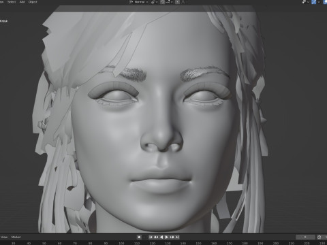This screenshot has width=327, height=245.
Task: Click the current frame number field
Action: point(305,237)
